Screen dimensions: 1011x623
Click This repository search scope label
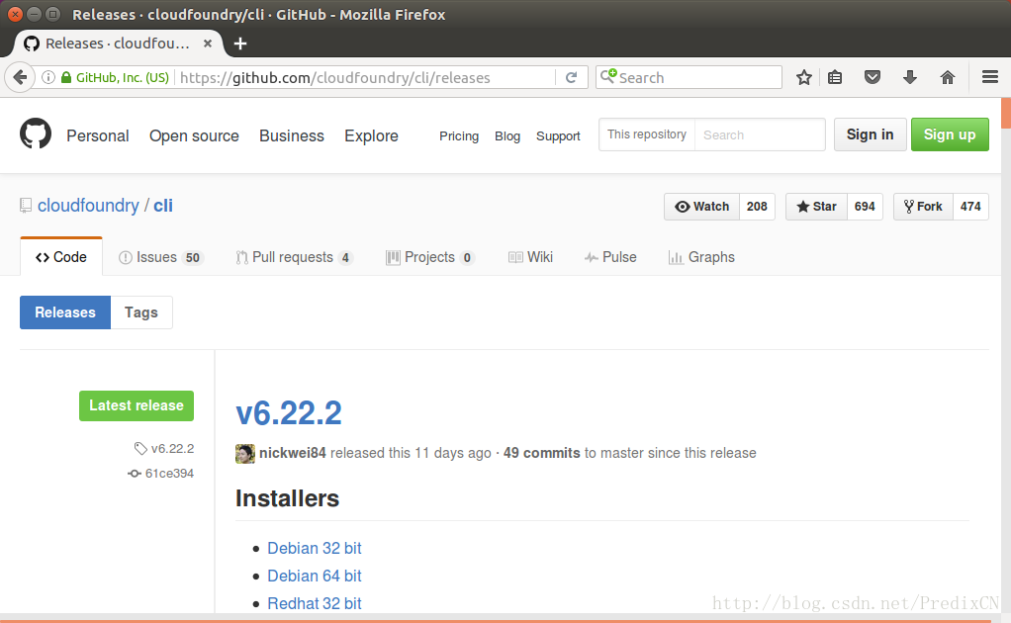[x=647, y=134]
